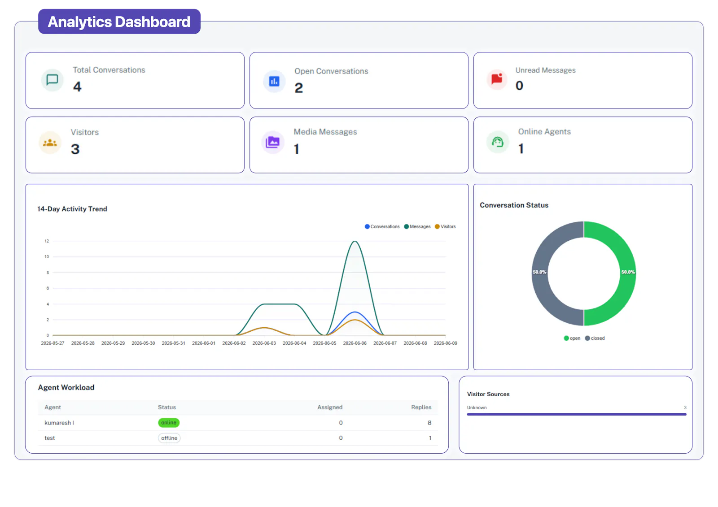This screenshot has width=718, height=507.
Task: Toggle the open legend item in donut chart
Action: click(572, 338)
